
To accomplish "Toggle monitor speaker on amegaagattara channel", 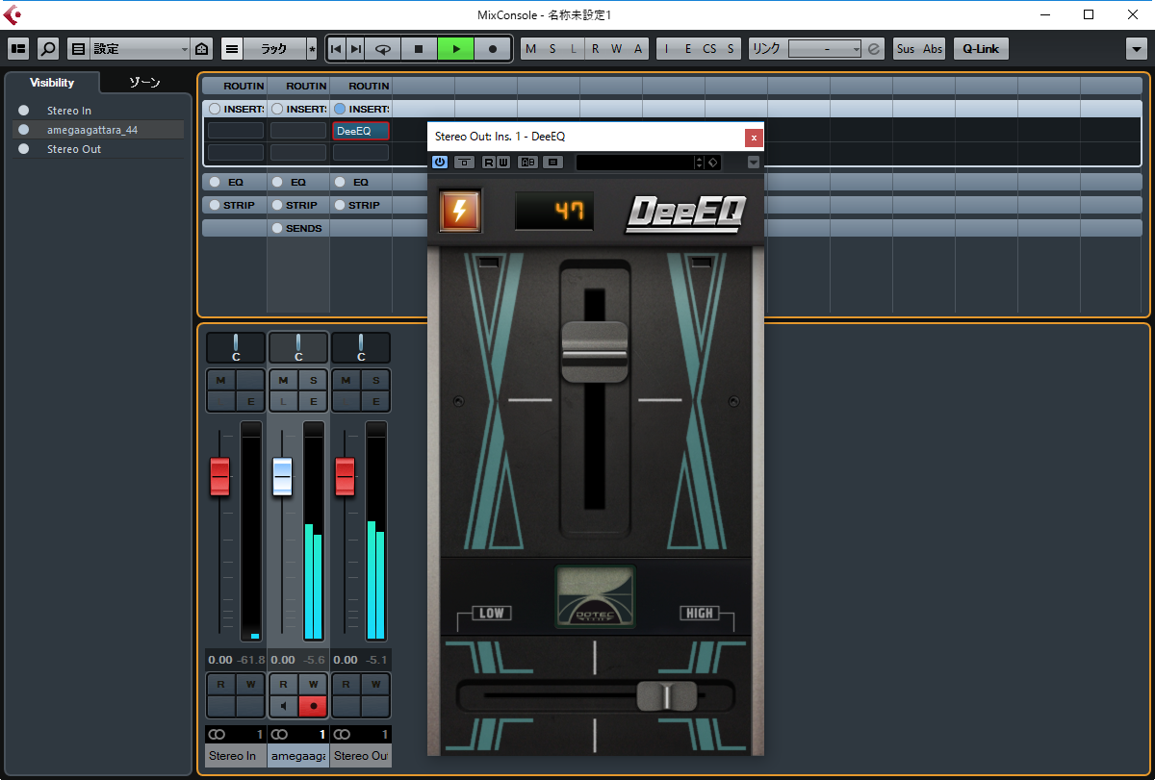I will [283, 706].
